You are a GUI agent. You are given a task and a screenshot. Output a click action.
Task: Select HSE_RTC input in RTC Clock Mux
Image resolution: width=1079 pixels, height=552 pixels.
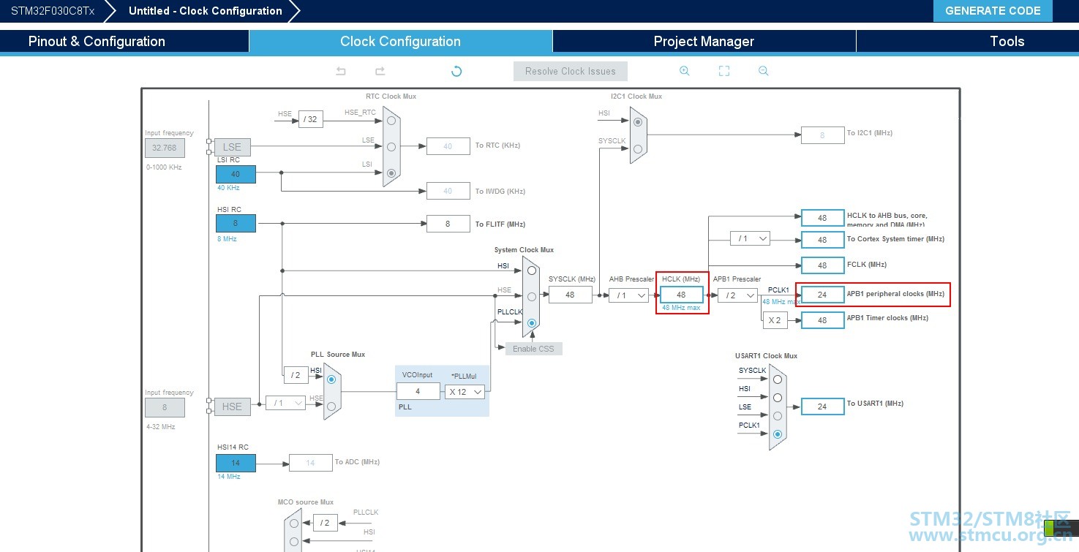click(x=391, y=121)
